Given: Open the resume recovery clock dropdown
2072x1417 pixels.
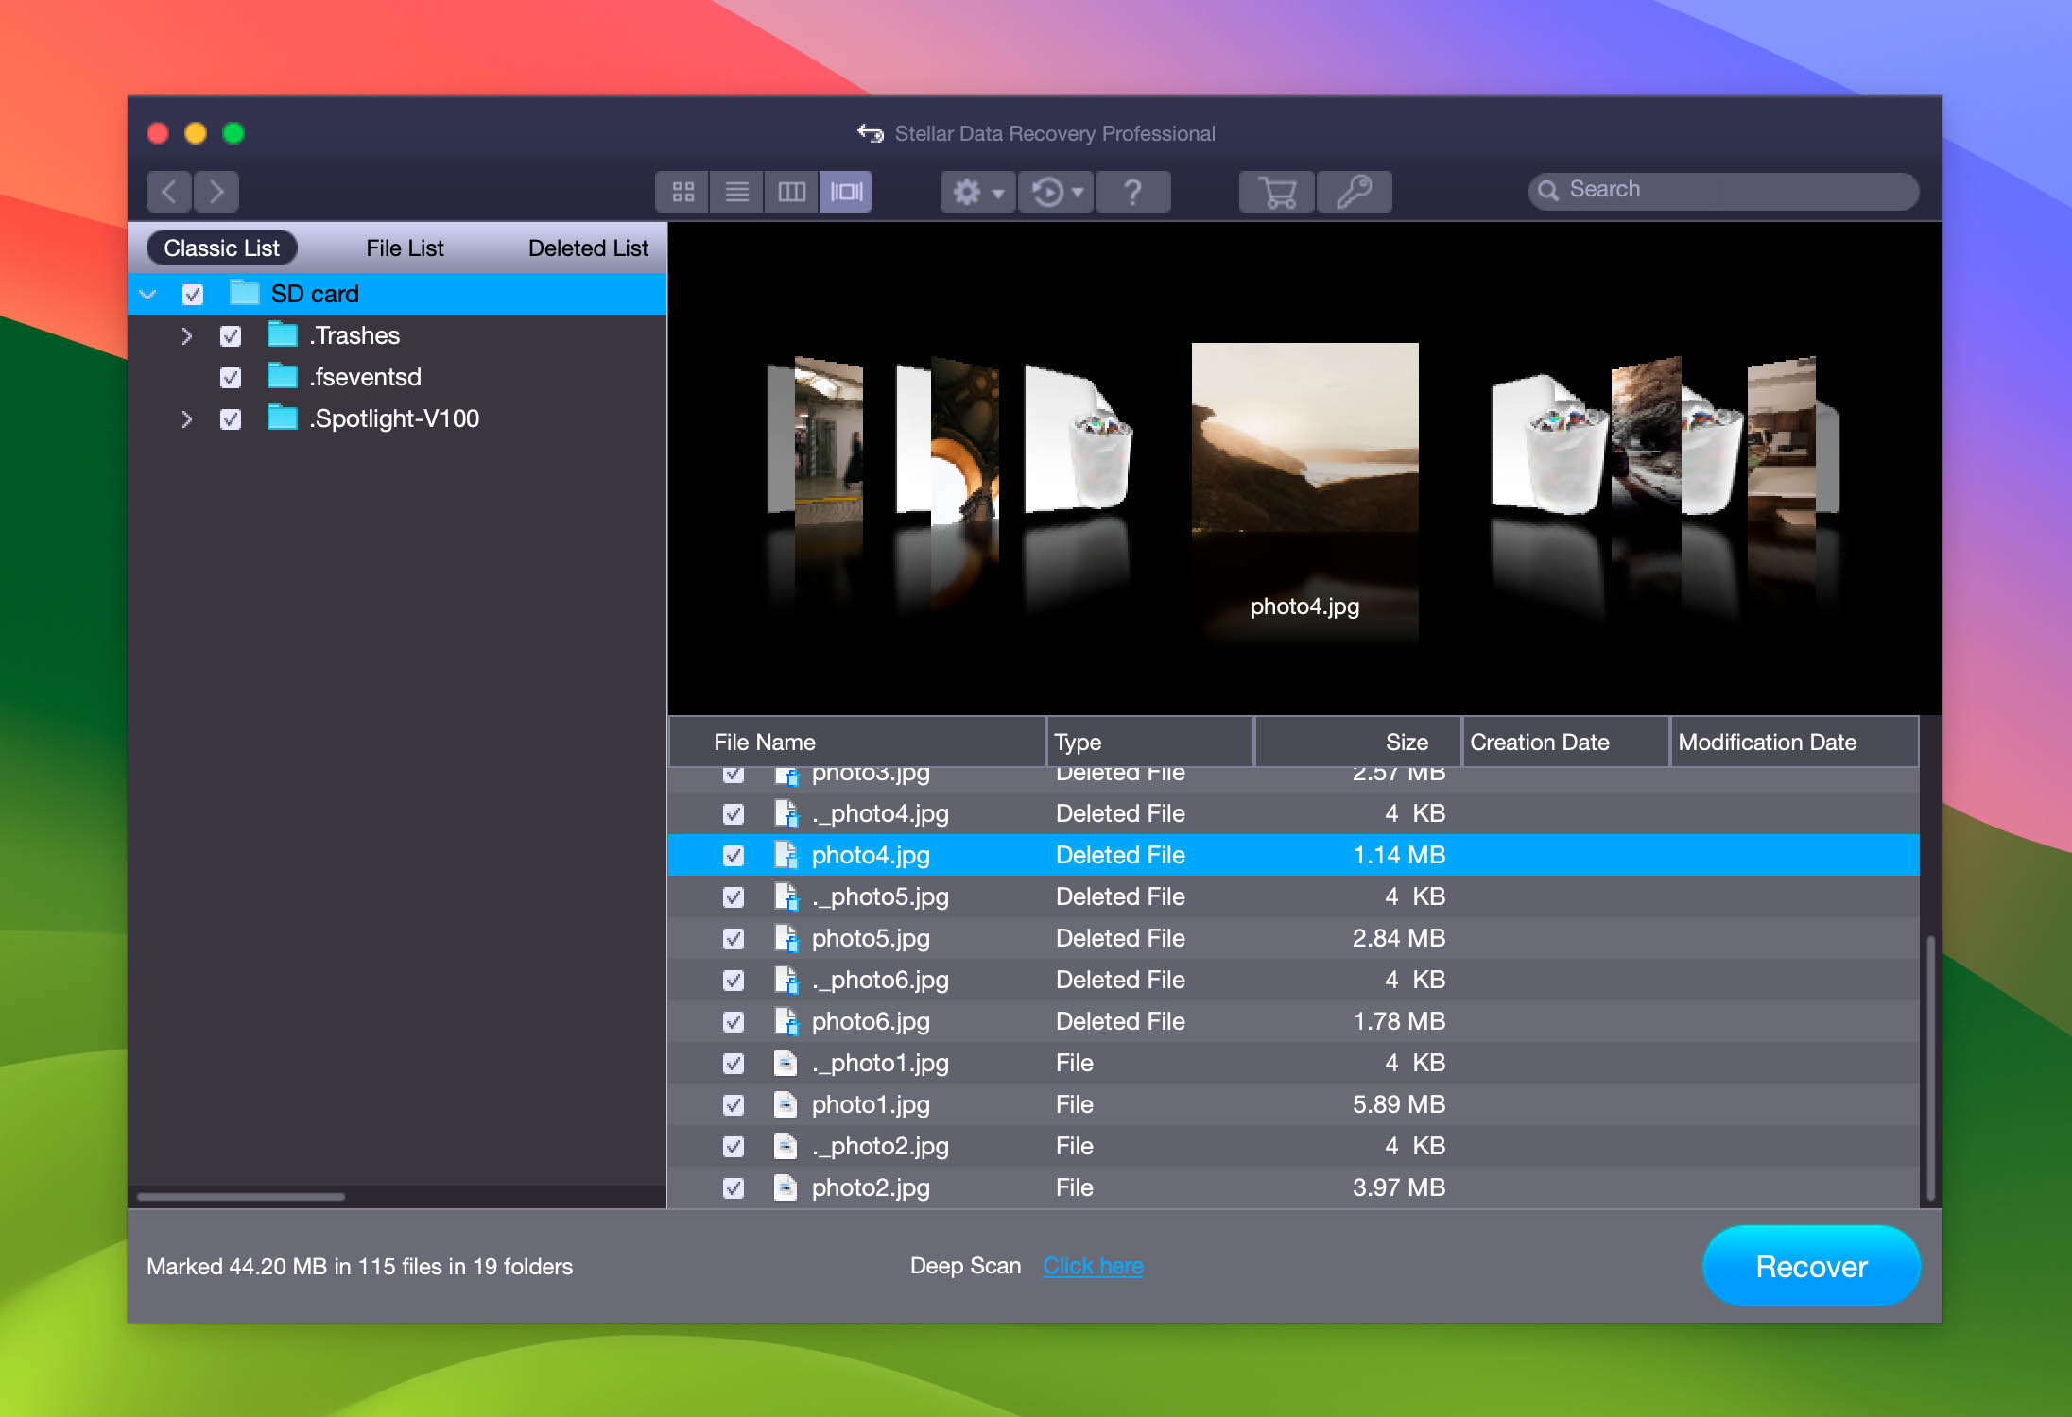Looking at the screenshot, I should coord(1056,192).
